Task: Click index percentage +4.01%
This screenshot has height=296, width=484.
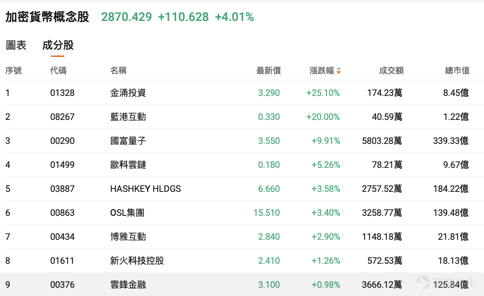Action: point(235,17)
